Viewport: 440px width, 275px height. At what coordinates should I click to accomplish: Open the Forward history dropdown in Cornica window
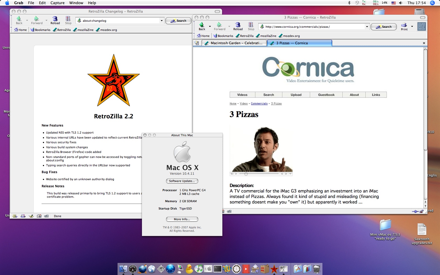click(229, 26)
